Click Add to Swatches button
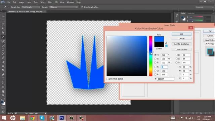This screenshot has width=215, height=121. [x=181, y=44]
